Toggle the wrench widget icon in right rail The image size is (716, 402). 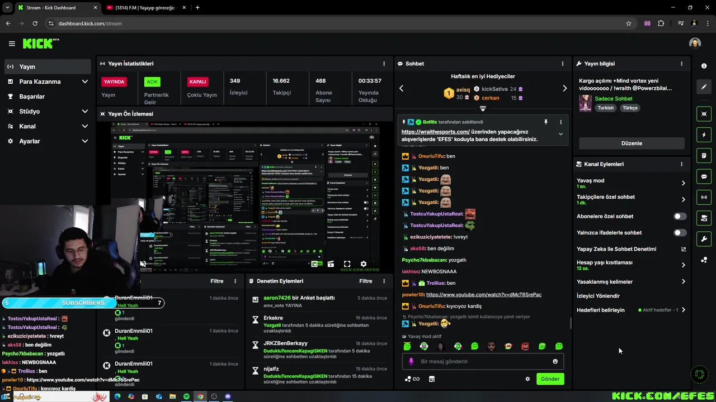click(x=704, y=239)
